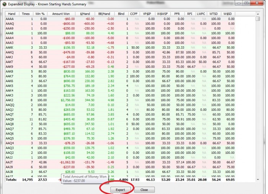This screenshot has height=194, width=268.
Task: Select the AAQ9 hand row
Action: click(x=120, y=119)
